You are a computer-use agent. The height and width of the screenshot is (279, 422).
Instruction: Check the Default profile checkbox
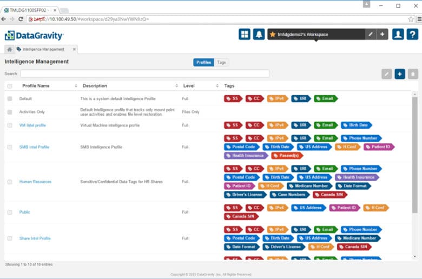pyautogui.click(x=10, y=99)
